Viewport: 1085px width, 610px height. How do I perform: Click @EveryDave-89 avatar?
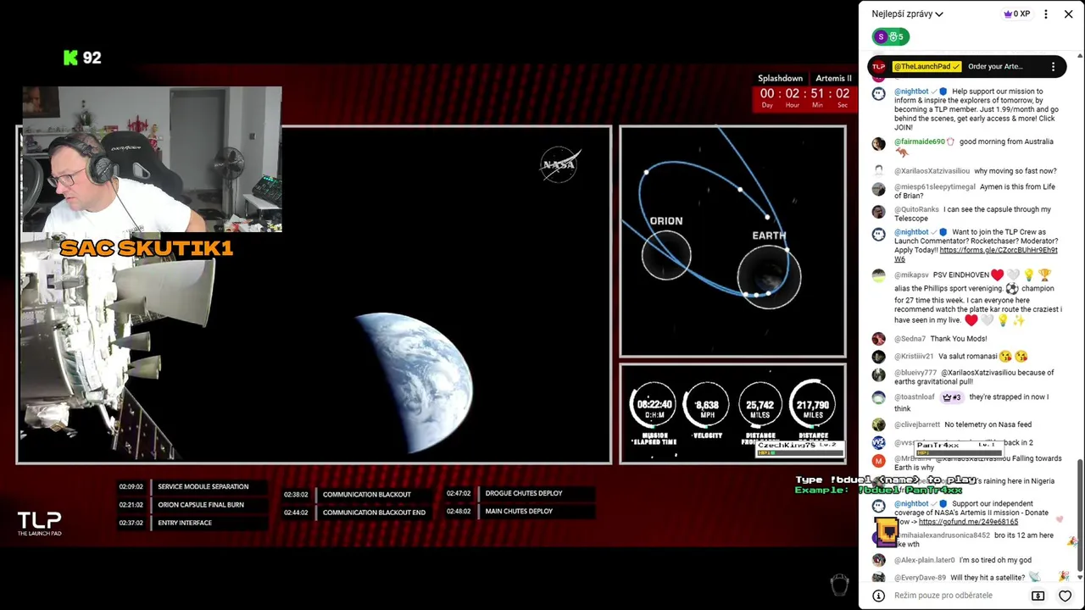coord(878,578)
